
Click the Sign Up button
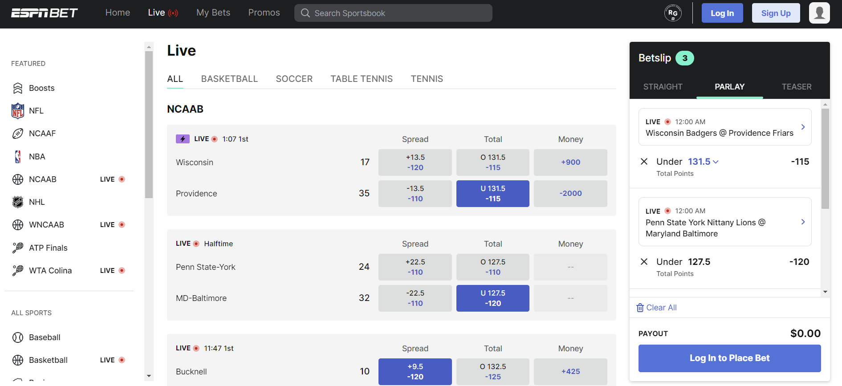click(776, 13)
